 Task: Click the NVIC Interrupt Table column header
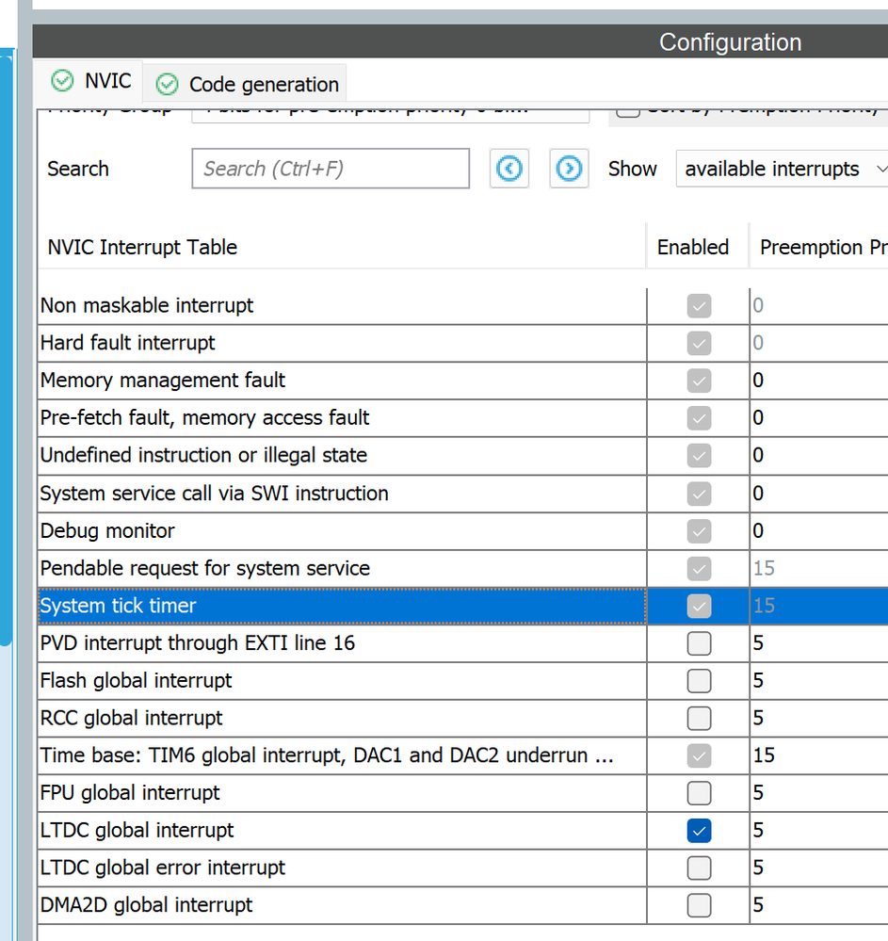[142, 247]
